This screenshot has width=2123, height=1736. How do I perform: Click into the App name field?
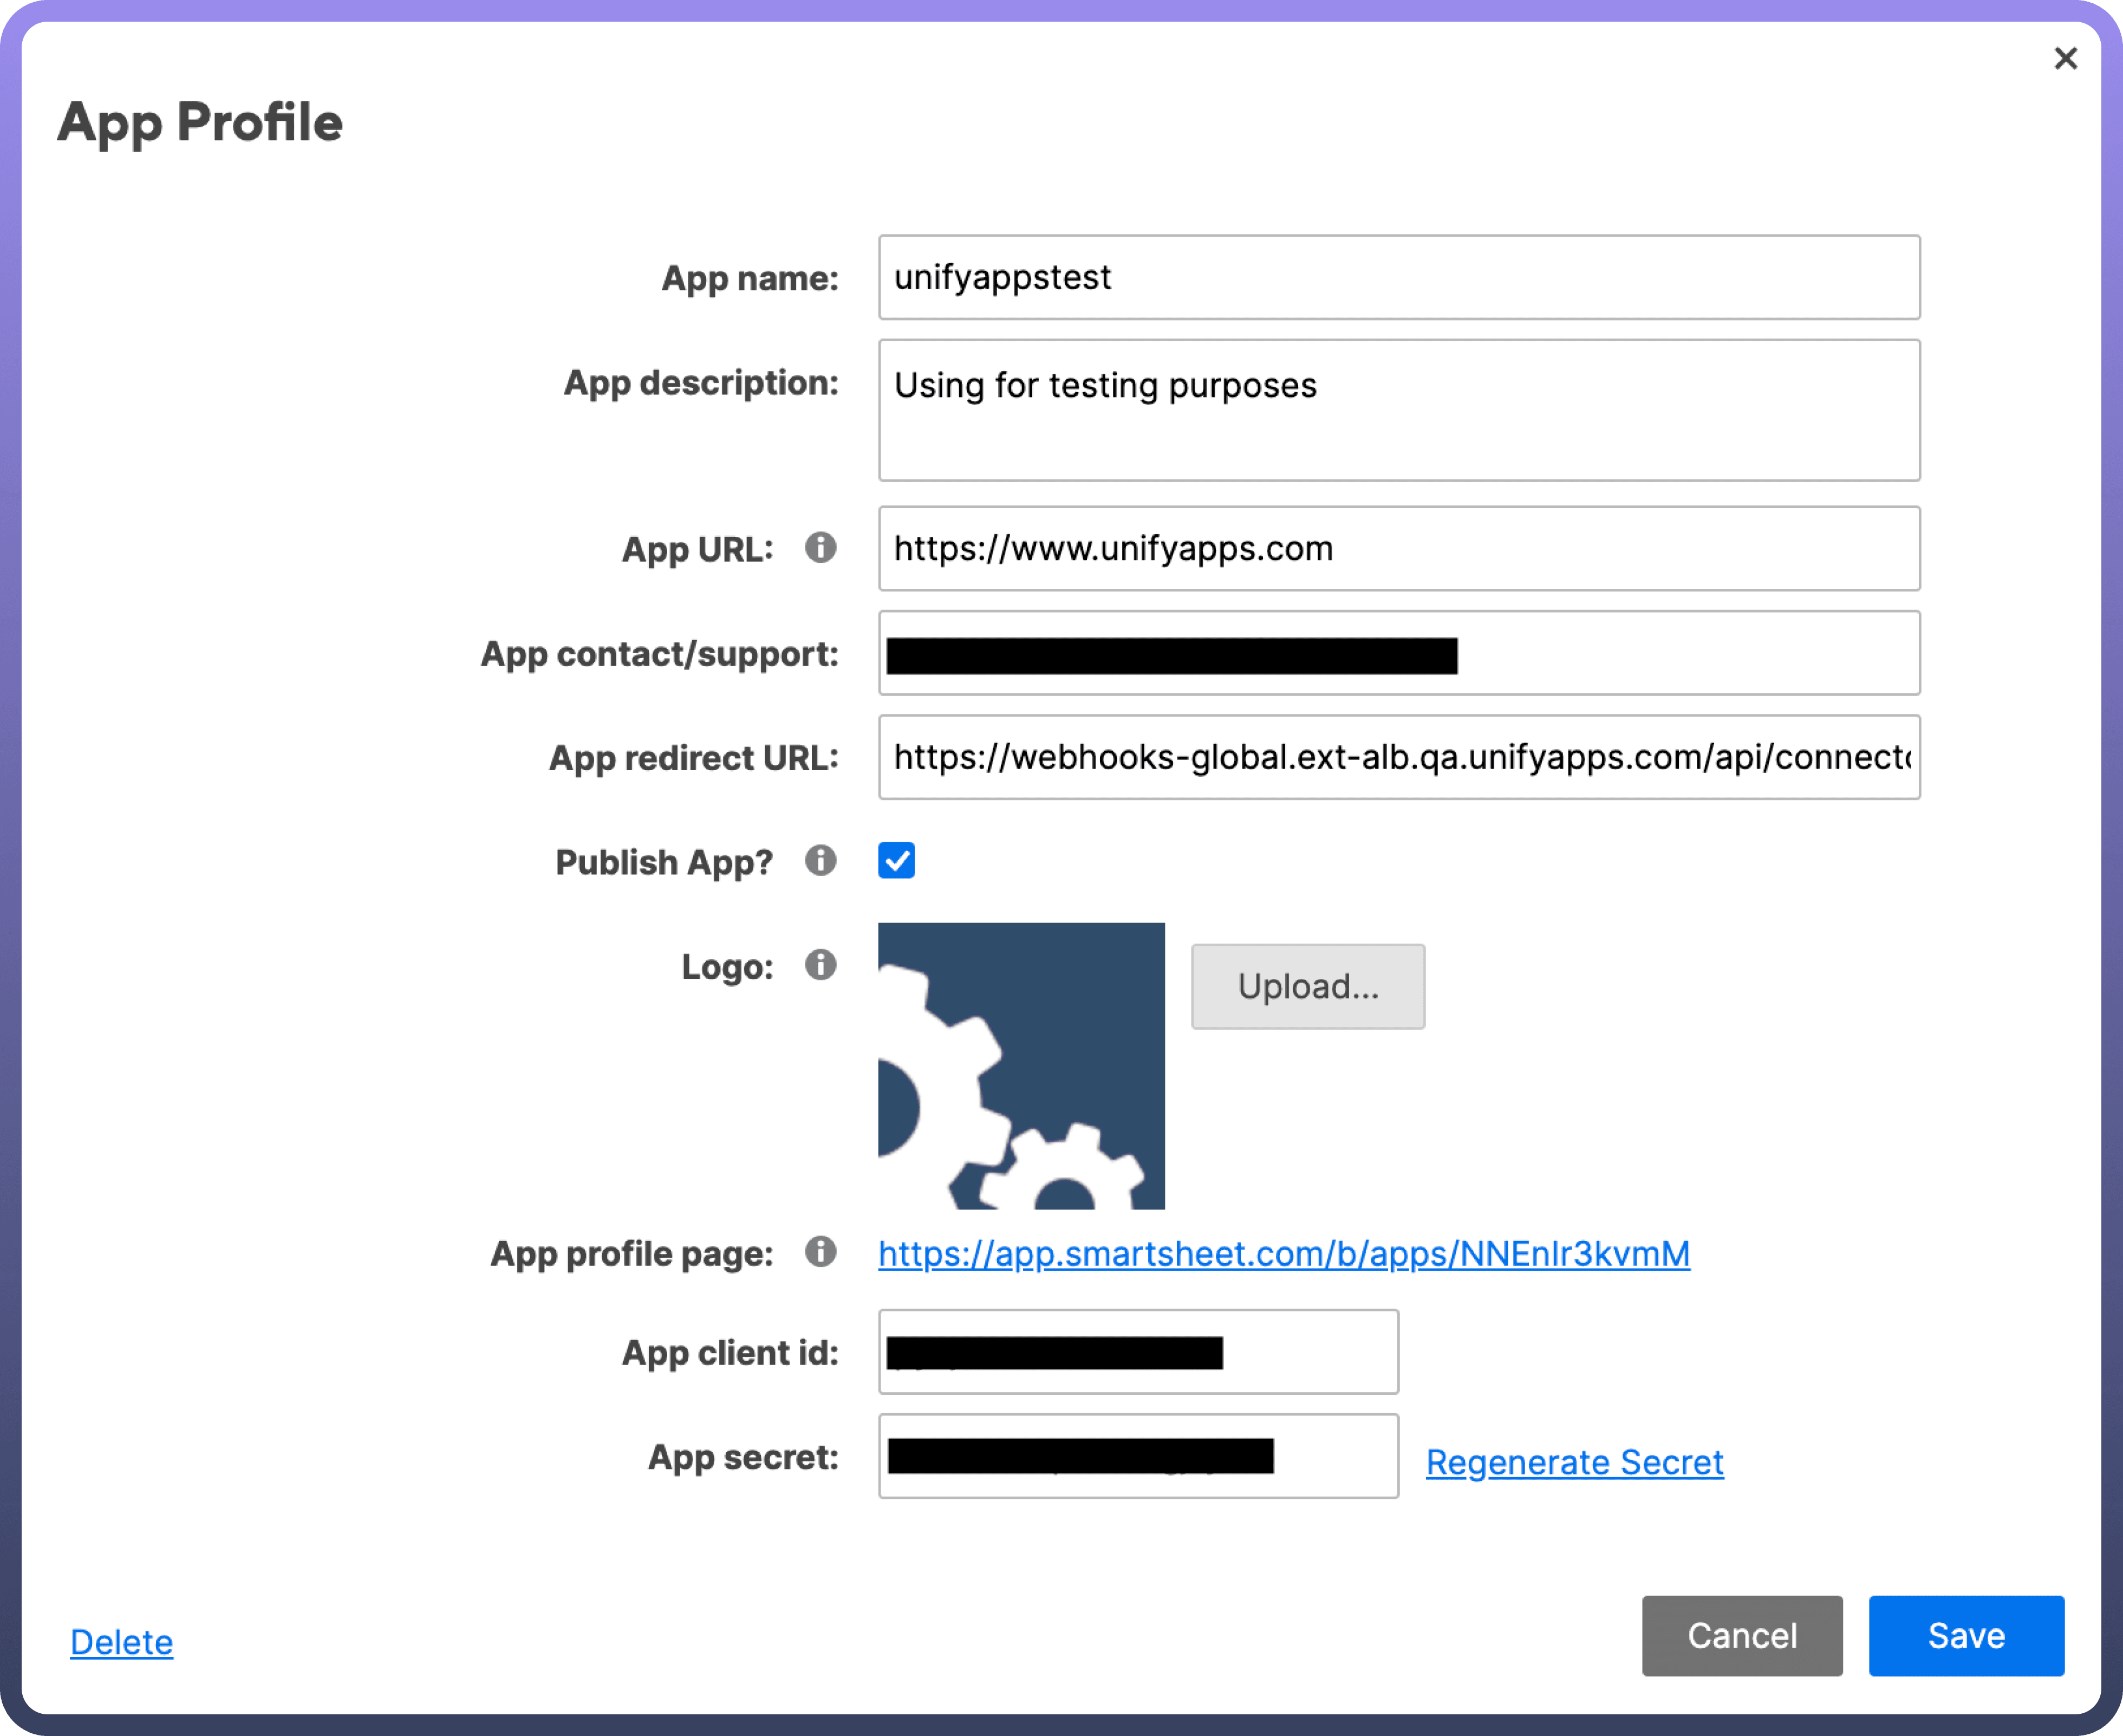click(x=1398, y=278)
